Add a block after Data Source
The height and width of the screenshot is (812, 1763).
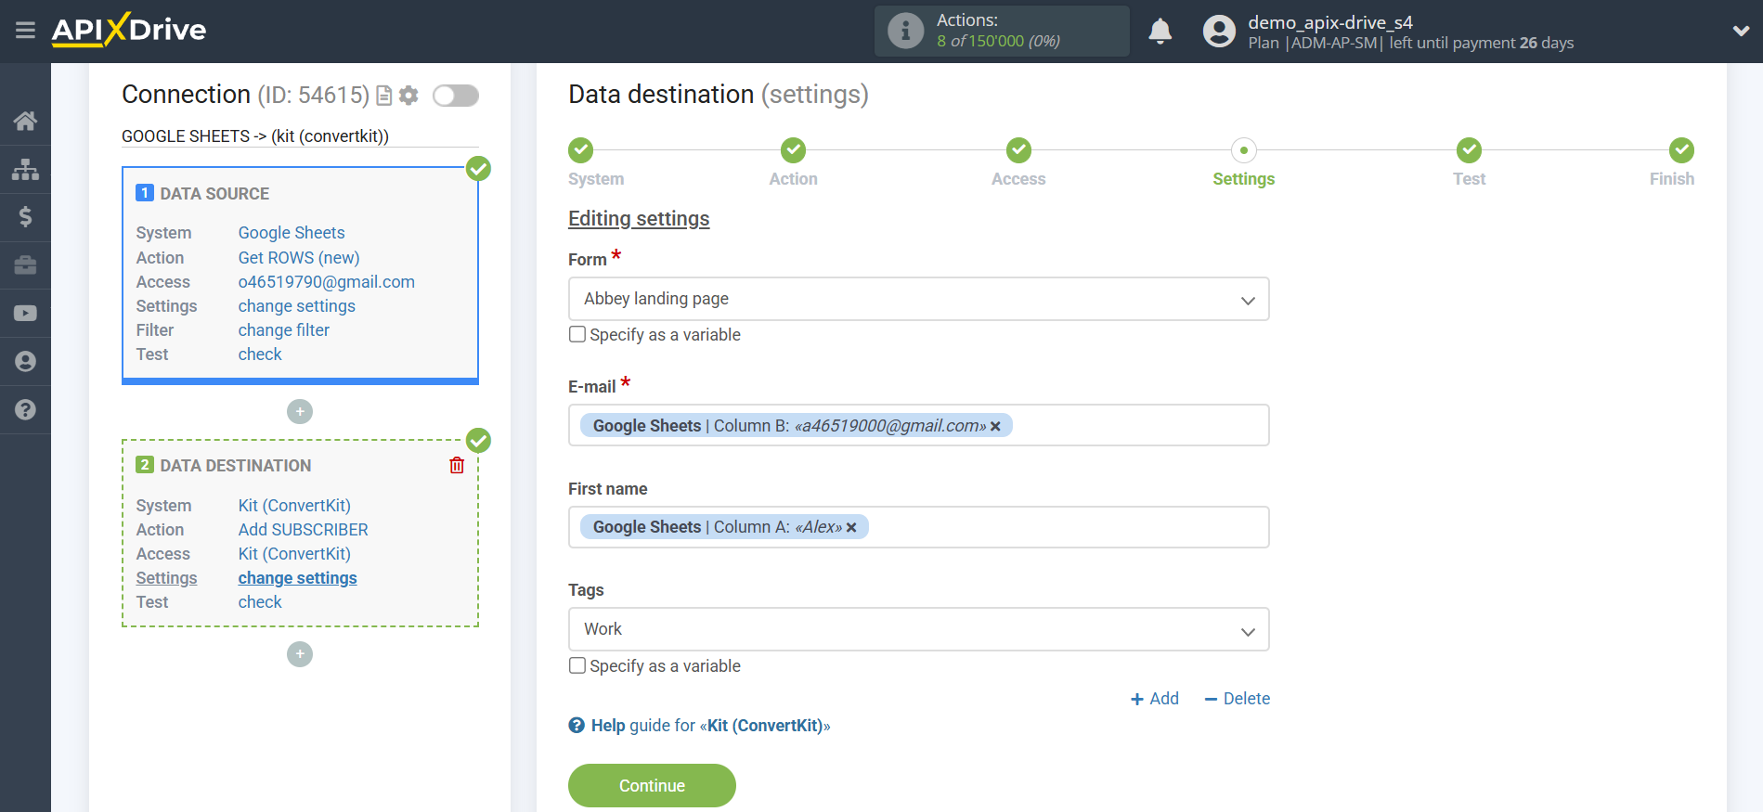(300, 411)
